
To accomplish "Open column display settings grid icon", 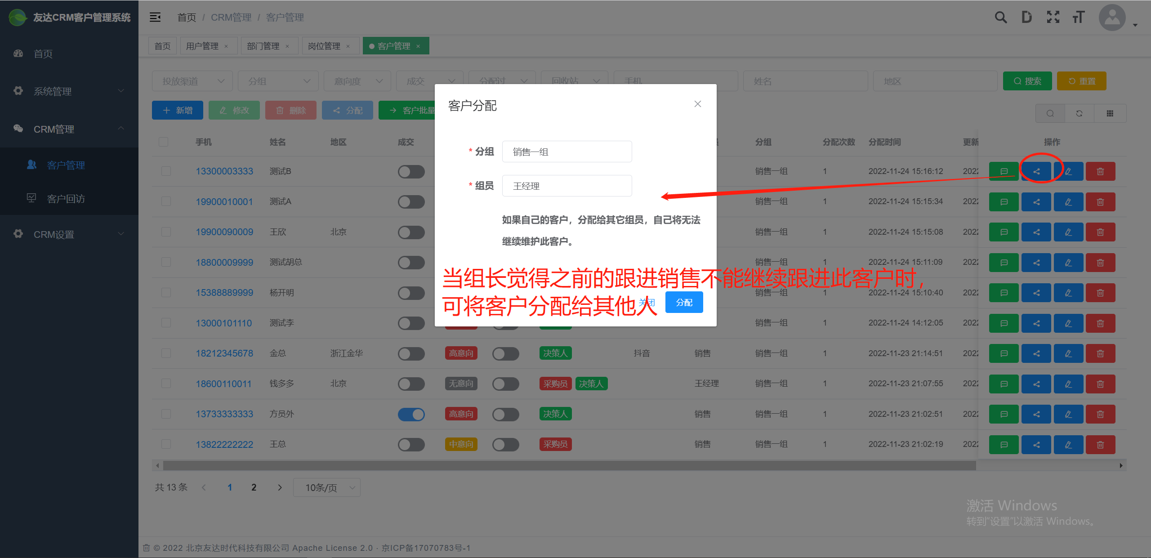I will (1110, 113).
